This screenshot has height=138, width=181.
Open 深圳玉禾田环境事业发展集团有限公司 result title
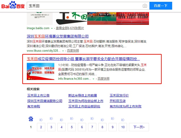click(58, 36)
